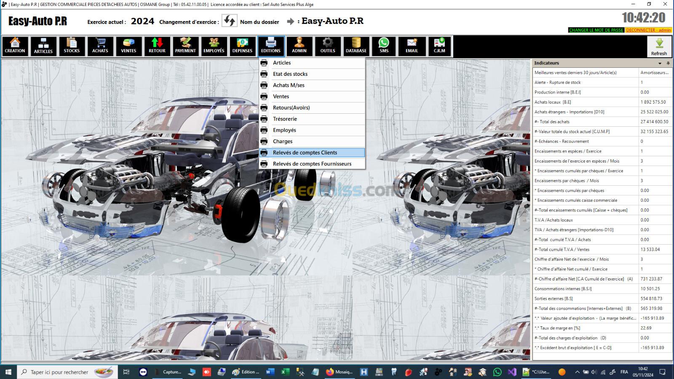Expand the Indicateurs panel dropdown arrow
The height and width of the screenshot is (379, 674).
pyautogui.click(x=660, y=63)
